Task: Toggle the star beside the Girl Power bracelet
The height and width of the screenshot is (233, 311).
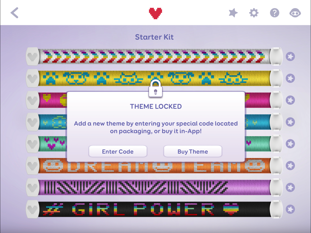Action: click(290, 209)
